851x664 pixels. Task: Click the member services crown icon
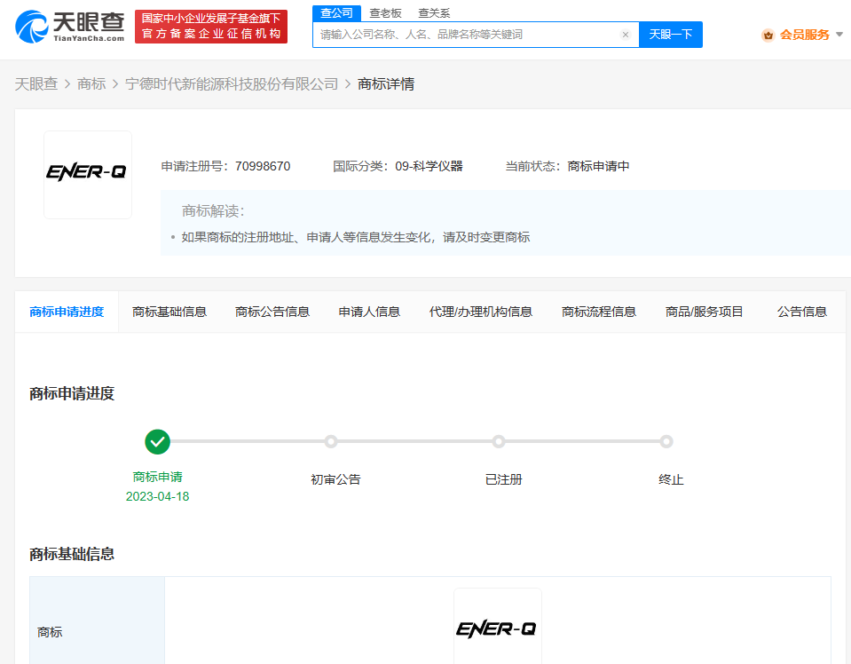click(768, 35)
